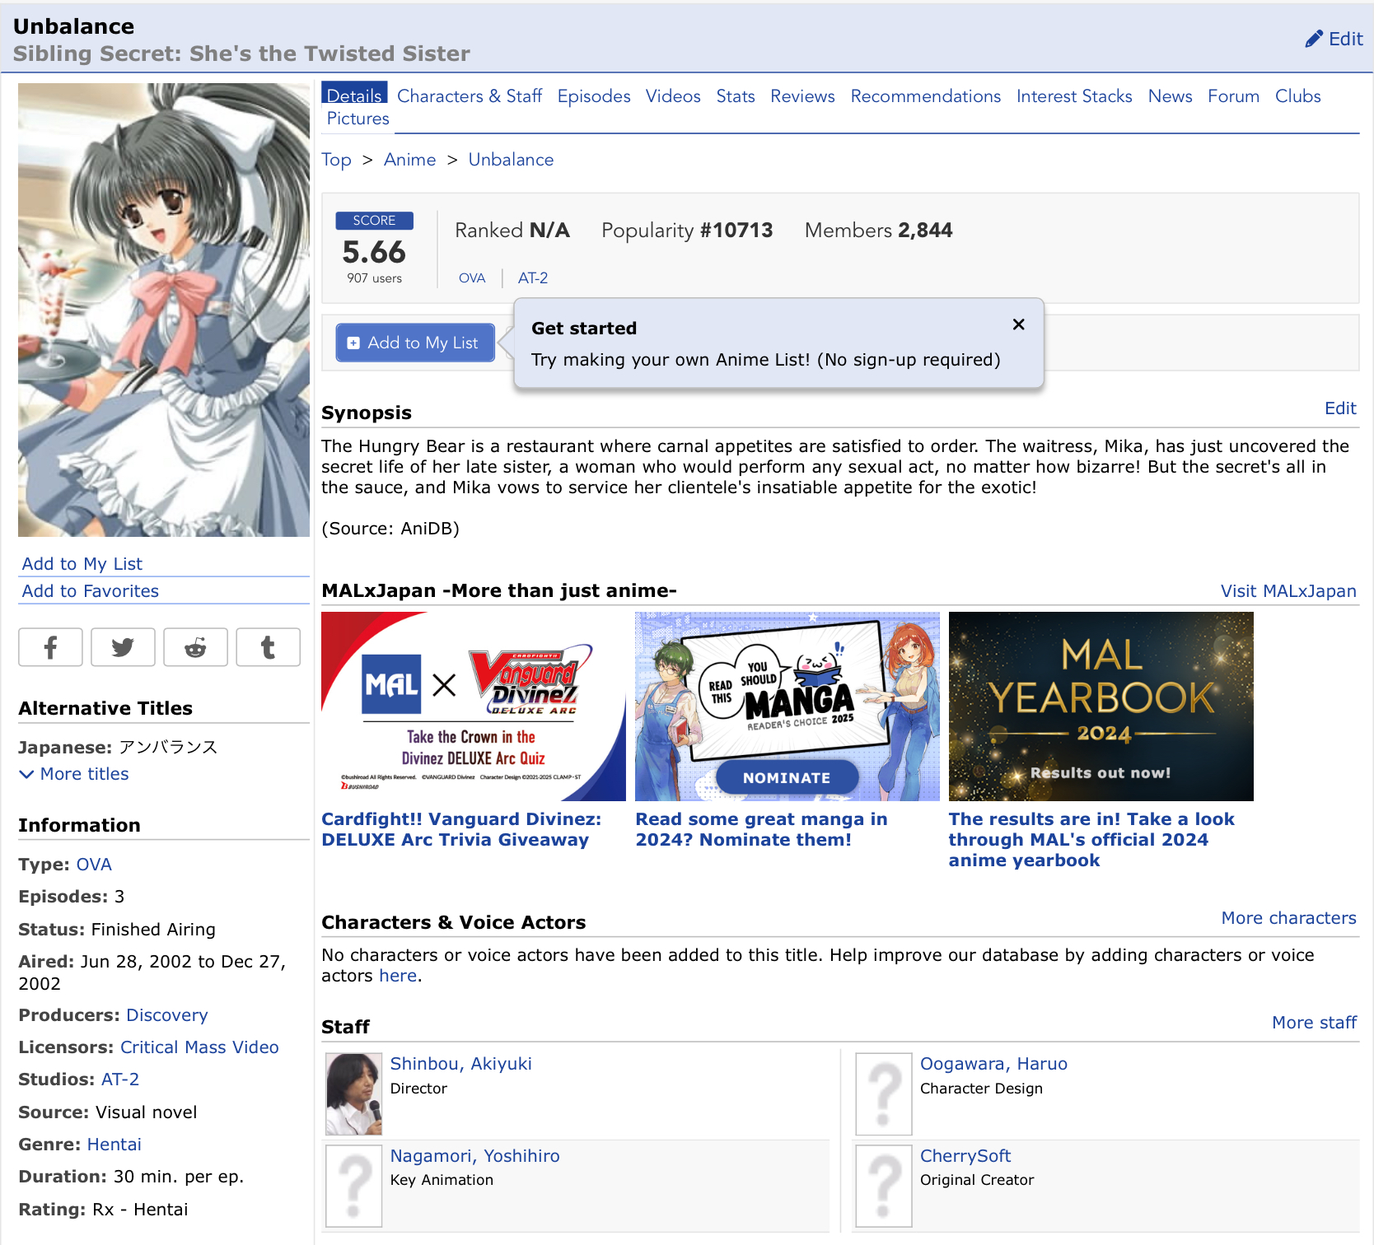Open CherrySoft staff page
This screenshot has height=1245, width=1374.
[x=965, y=1156]
